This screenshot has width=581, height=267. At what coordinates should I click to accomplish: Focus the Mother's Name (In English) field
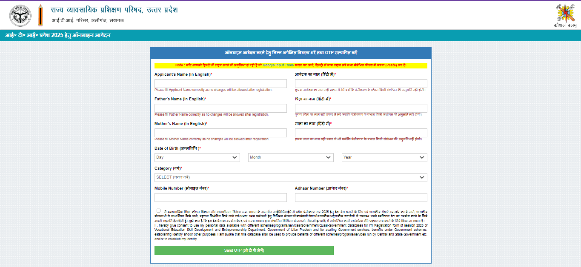[220, 133]
